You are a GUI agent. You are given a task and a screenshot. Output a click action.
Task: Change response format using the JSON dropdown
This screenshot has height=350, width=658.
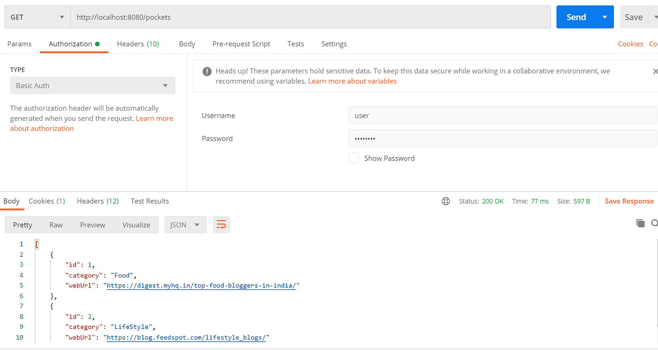tap(185, 224)
